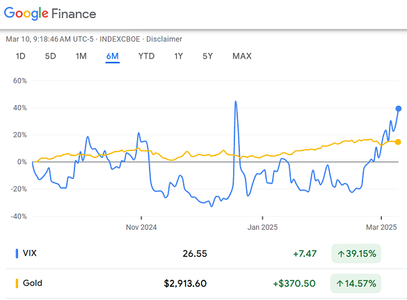Click the Mar 2025 axis label

pyautogui.click(x=381, y=228)
